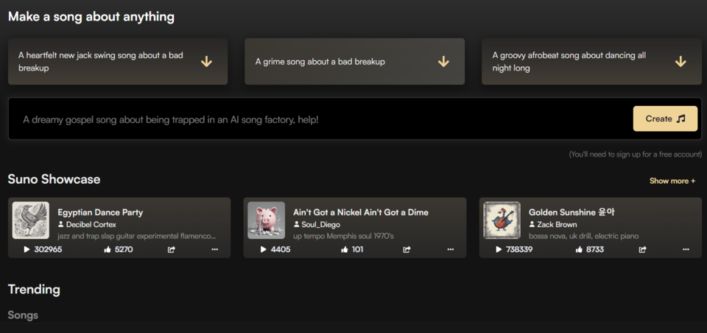The image size is (707, 333).
Task: Play Ain't Got a Nickel song
Action: (x=263, y=249)
